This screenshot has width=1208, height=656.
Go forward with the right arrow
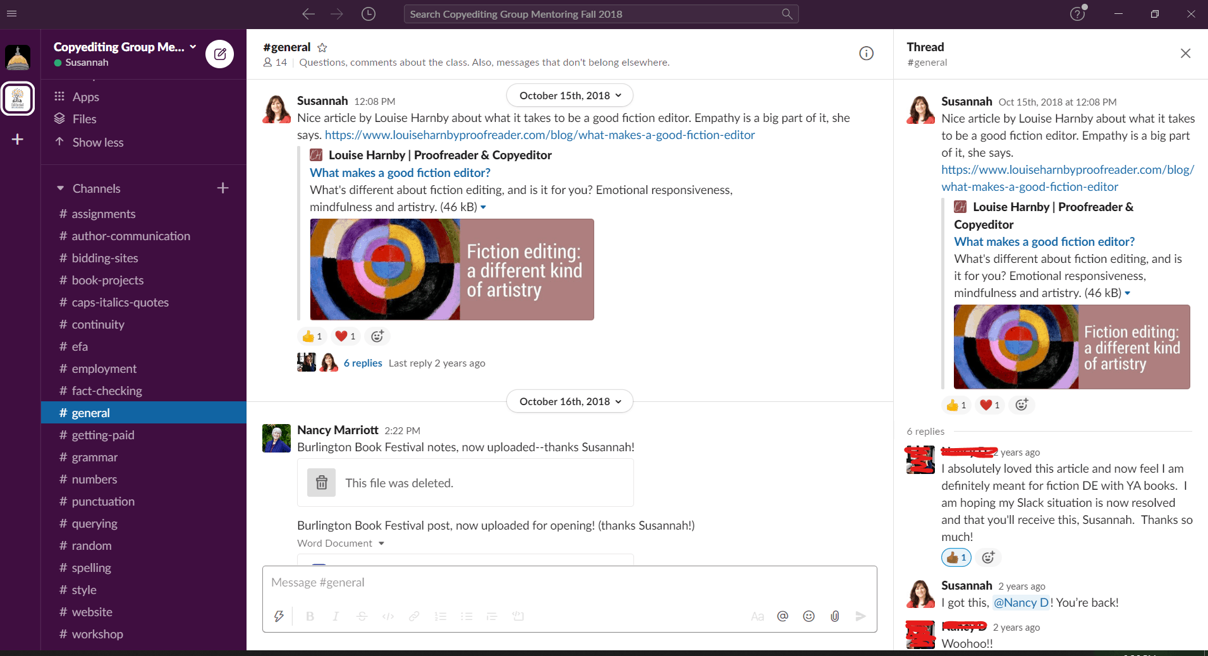tap(336, 14)
